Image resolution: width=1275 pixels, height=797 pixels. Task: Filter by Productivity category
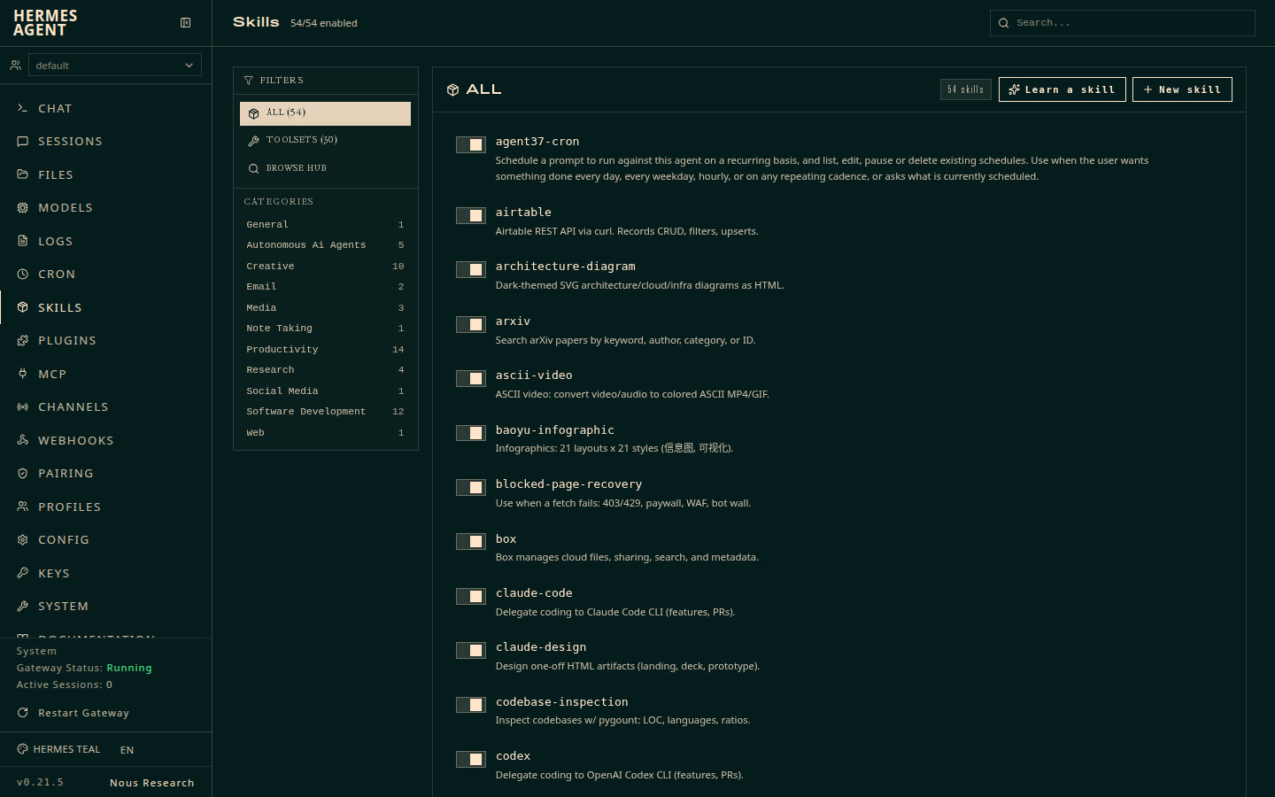pos(325,350)
